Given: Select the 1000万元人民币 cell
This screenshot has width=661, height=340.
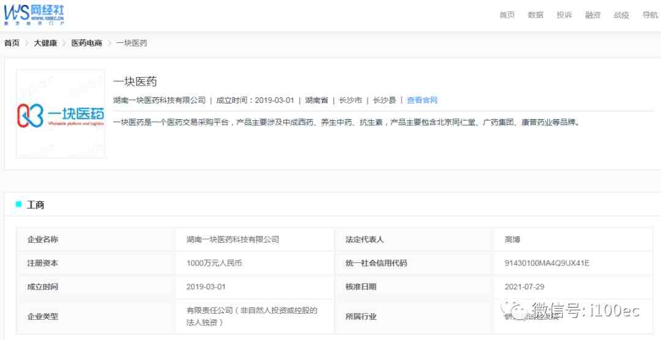Looking at the screenshot, I should (x=214, y=264).
